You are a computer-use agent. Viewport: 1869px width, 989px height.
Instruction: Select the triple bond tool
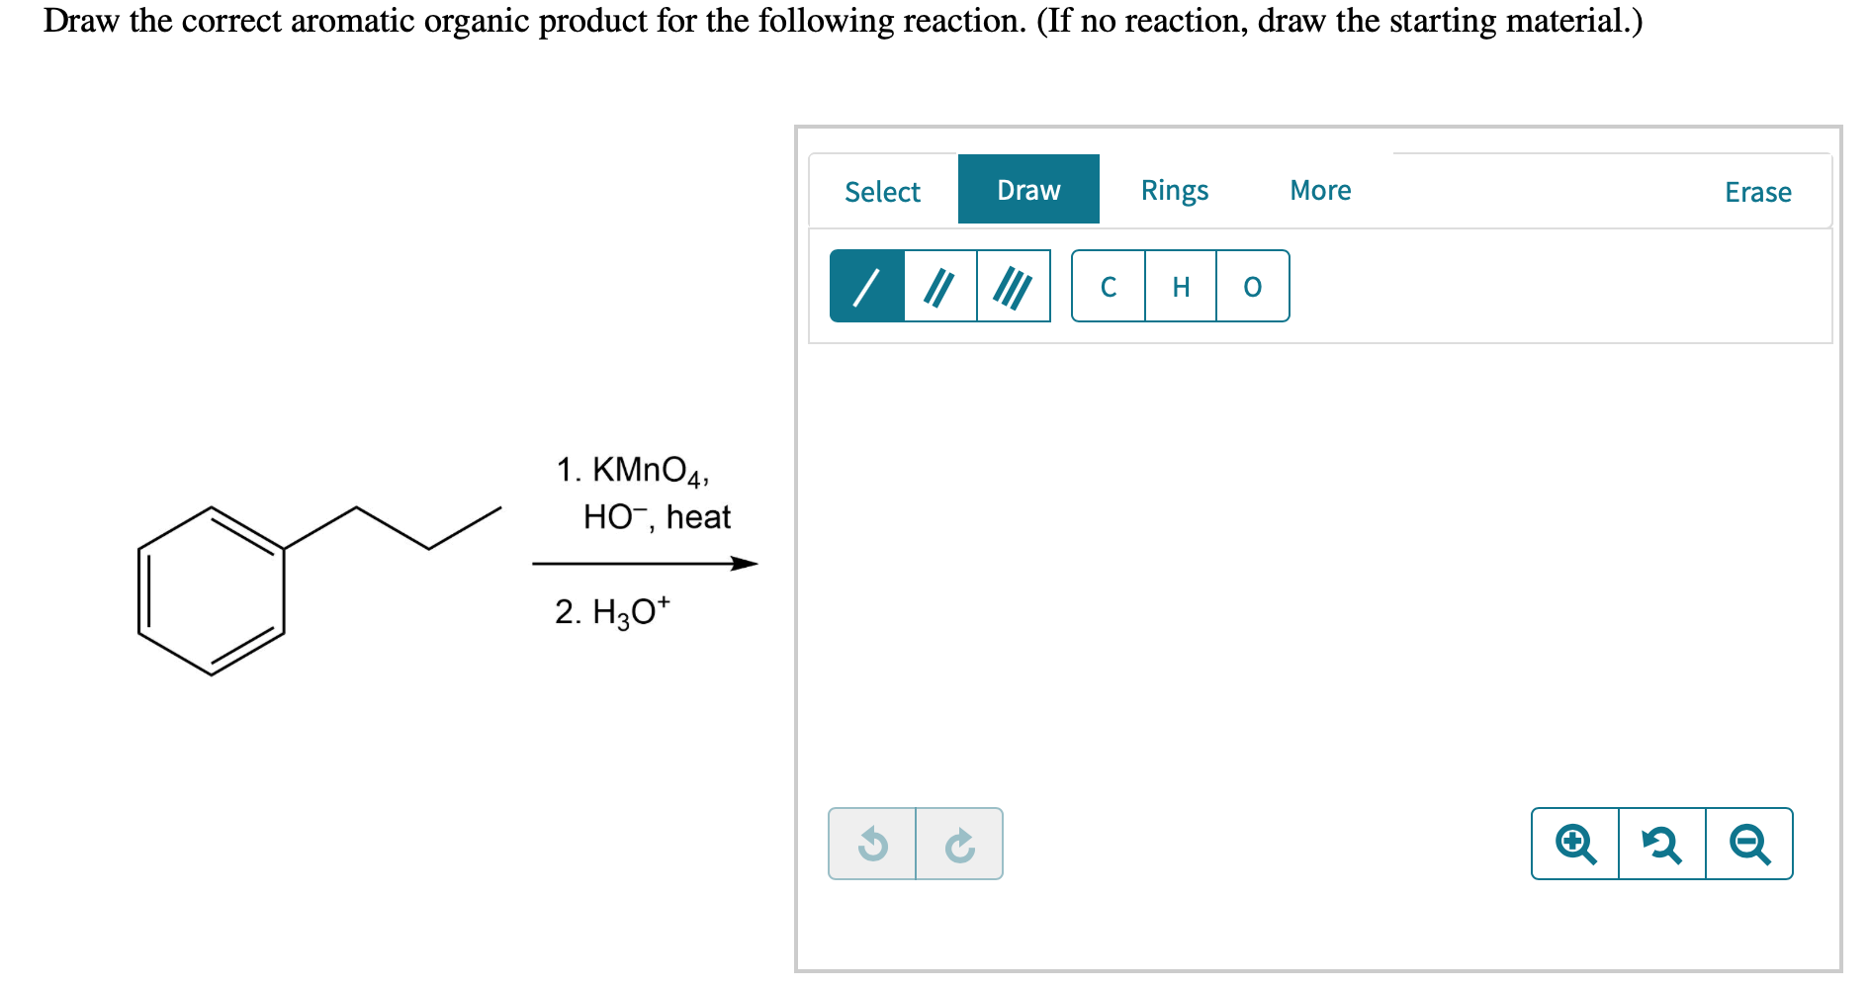1013,286
